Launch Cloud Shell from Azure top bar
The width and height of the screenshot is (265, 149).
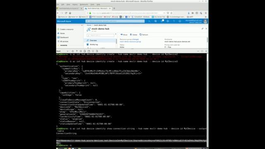tap(149, 21)
